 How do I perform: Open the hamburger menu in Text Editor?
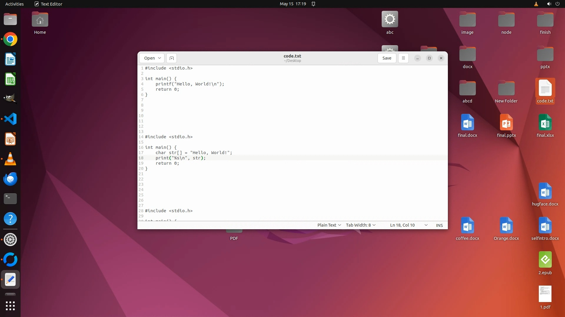403,58
